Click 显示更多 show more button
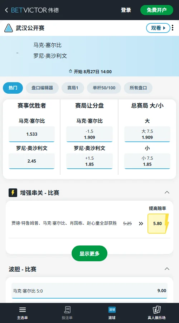179x323 pixels. click(x=89, y=253)
